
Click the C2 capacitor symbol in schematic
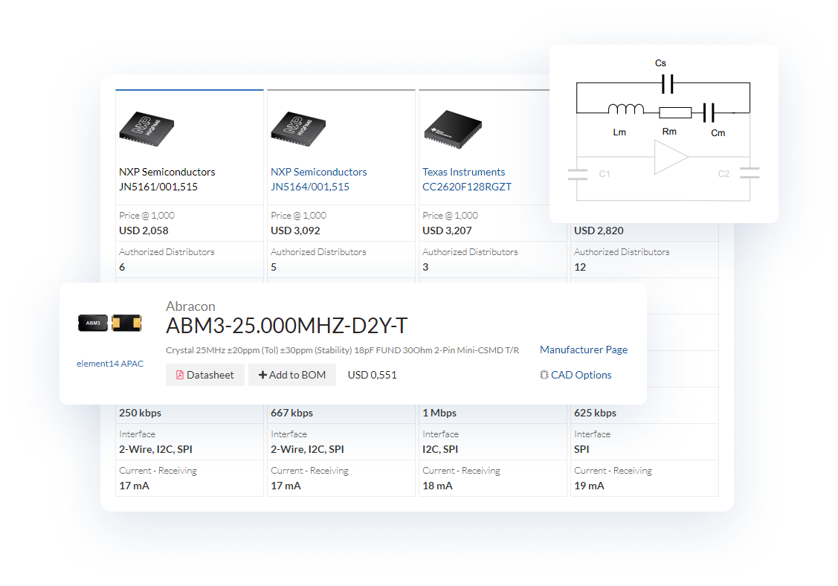(750, 173)
